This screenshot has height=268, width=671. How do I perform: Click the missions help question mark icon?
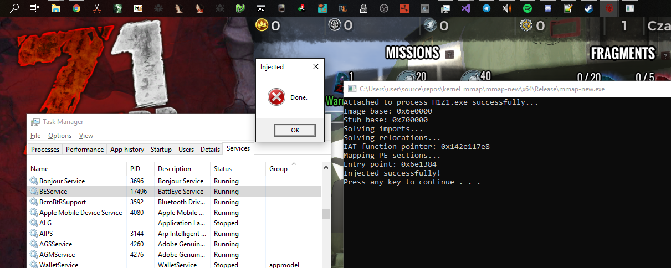tap(449, 54)
